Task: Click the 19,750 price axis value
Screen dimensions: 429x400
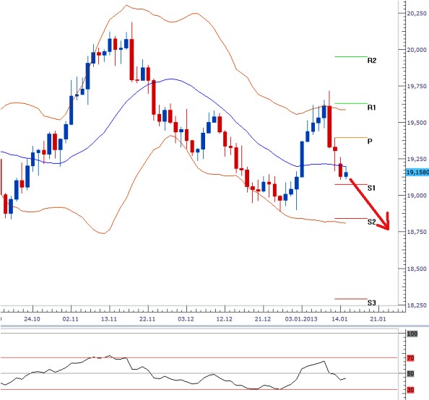Action: coord(417,86)
